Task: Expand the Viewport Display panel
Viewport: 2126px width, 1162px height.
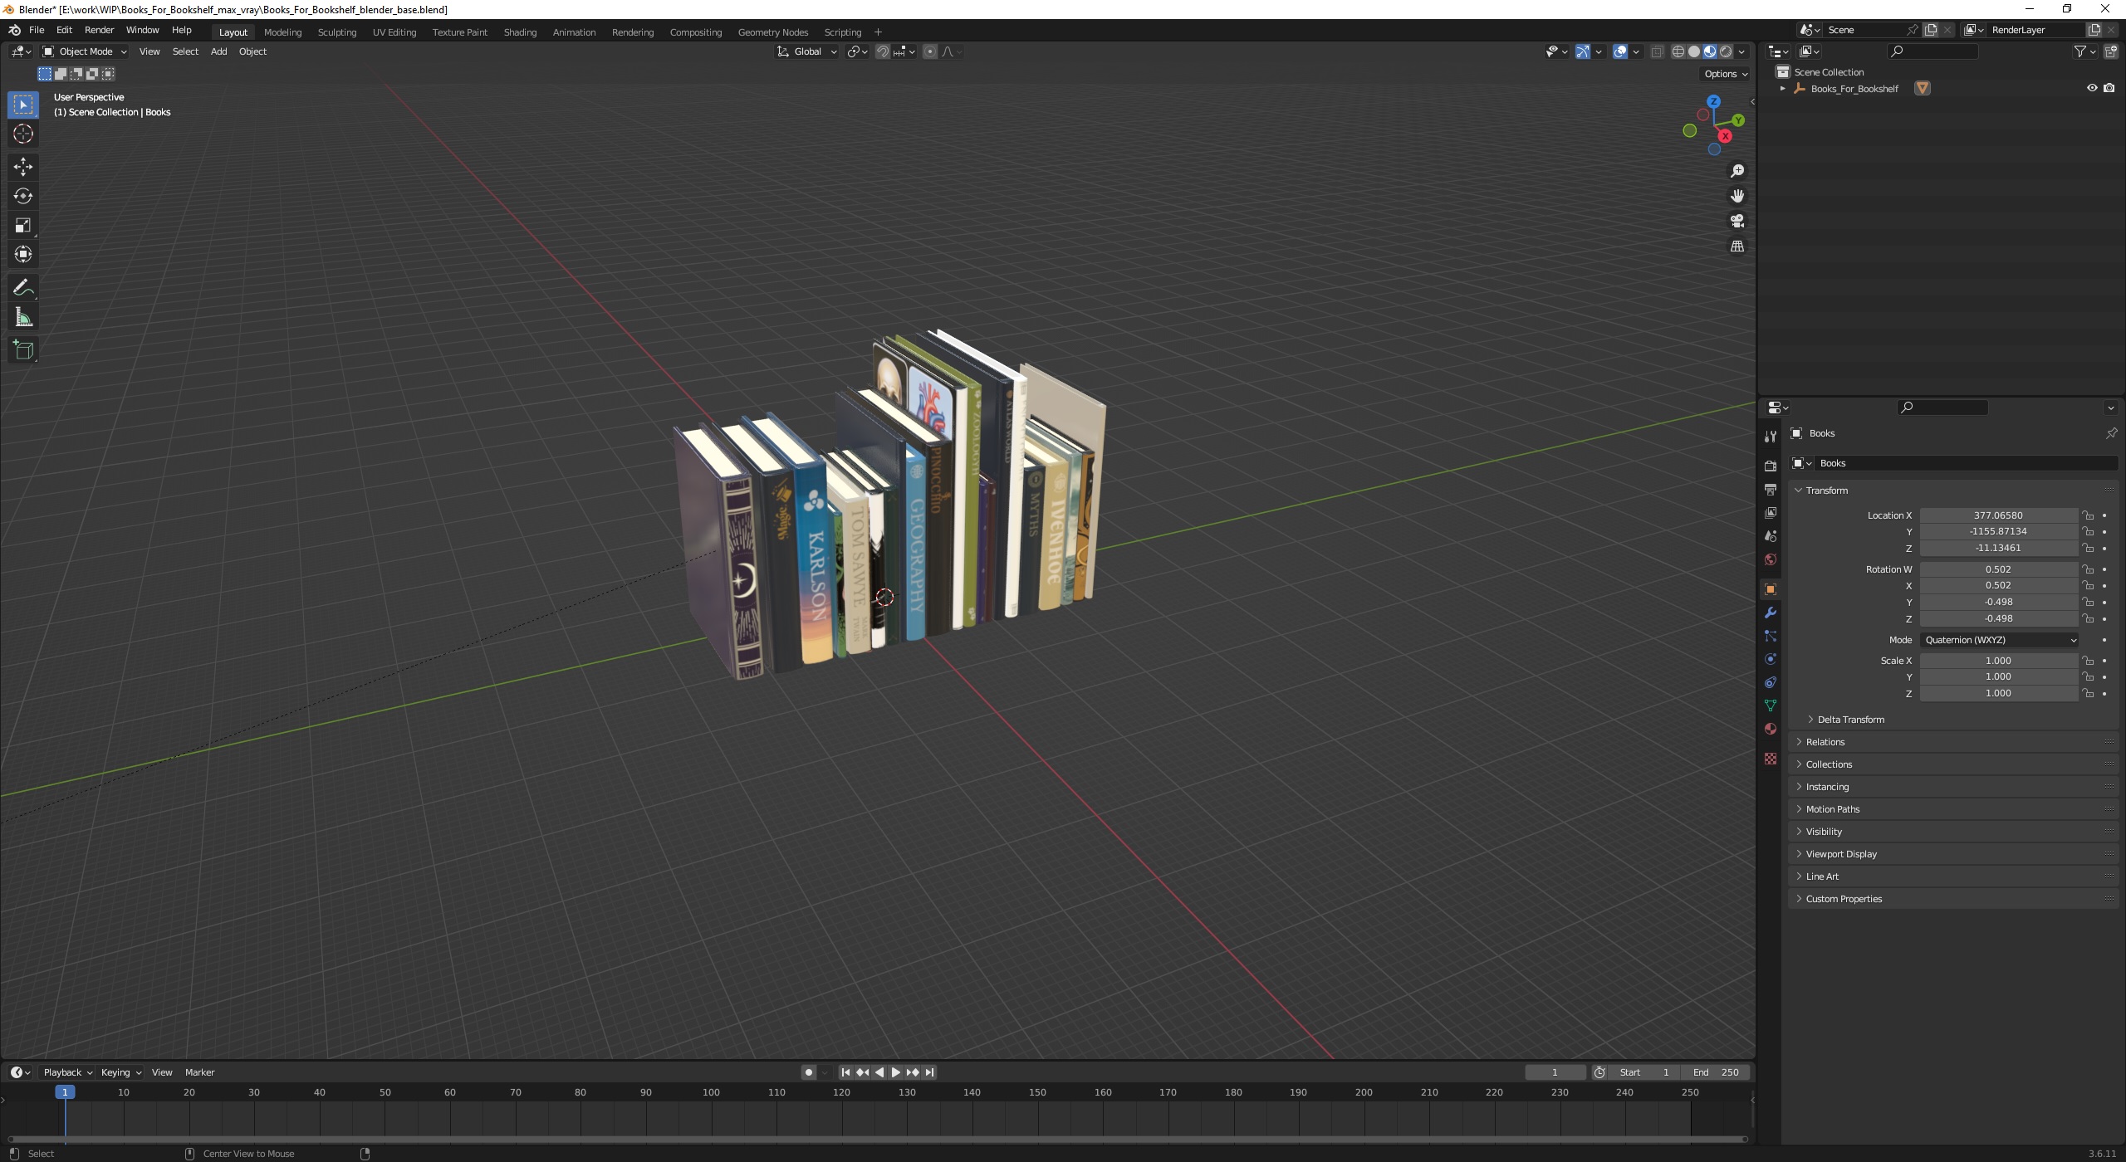Action: (1840, 854)
